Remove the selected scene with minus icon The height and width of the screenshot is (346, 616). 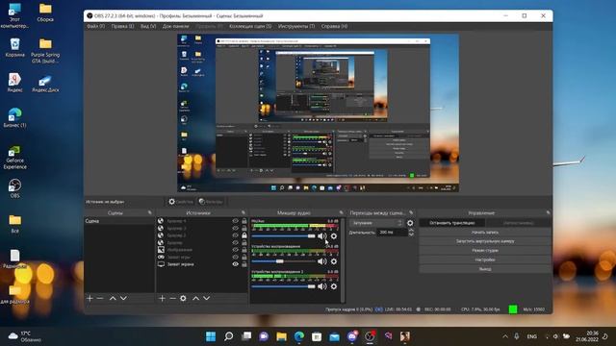coord(100,299)
